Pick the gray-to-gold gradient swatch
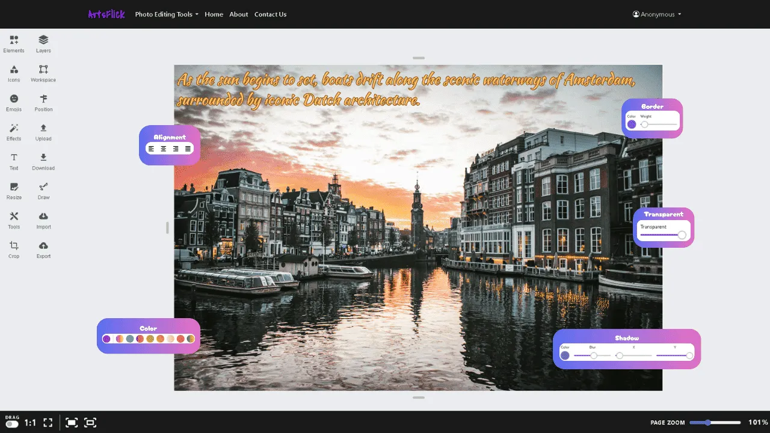770x433 pixels. click(x=191, y=339)
